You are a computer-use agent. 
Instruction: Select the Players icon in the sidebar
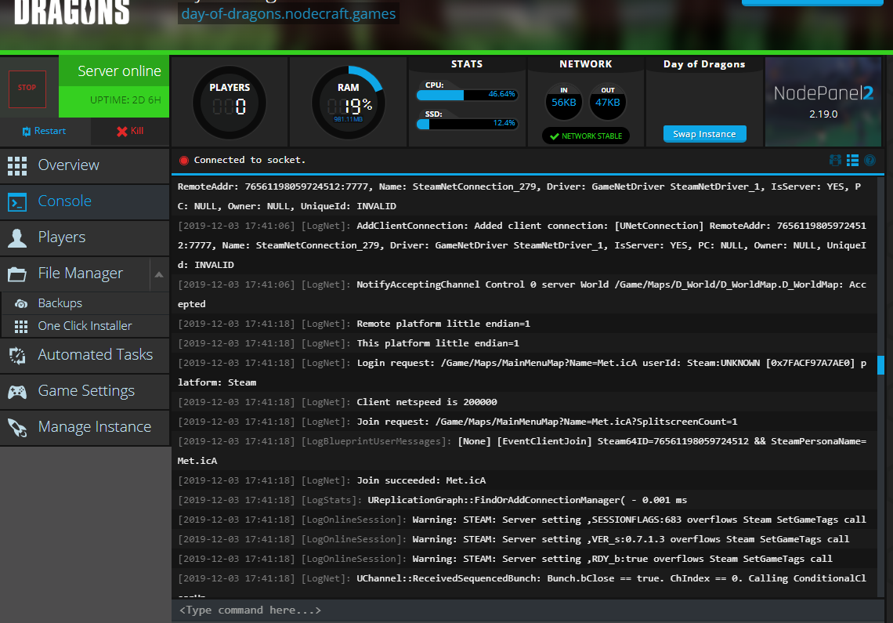[x=18, y=237]
